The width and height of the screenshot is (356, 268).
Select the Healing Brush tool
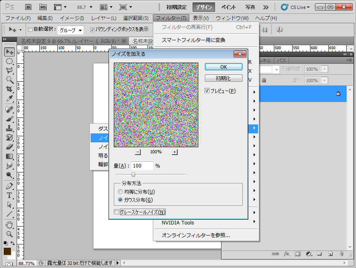click(x=9, y=109)
